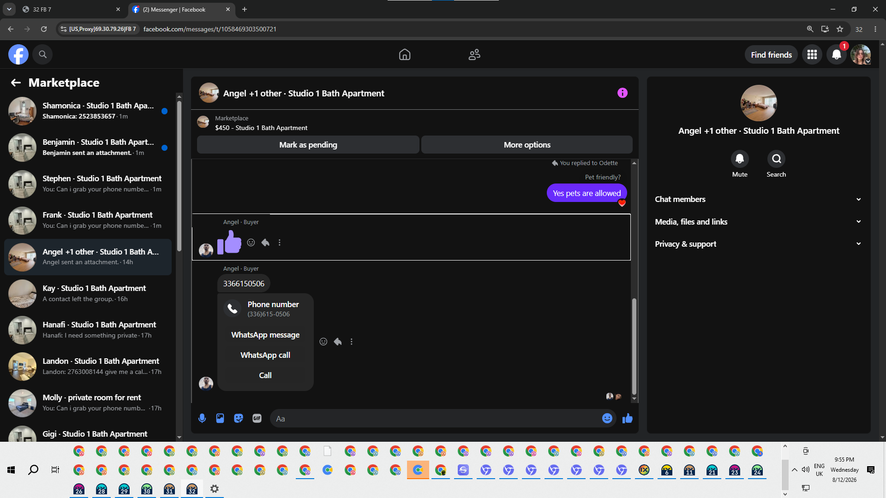Choose a GIF with the GIF icon
Image resolution: width=886 pixels, height=498 pixels.
click(257, 418)
